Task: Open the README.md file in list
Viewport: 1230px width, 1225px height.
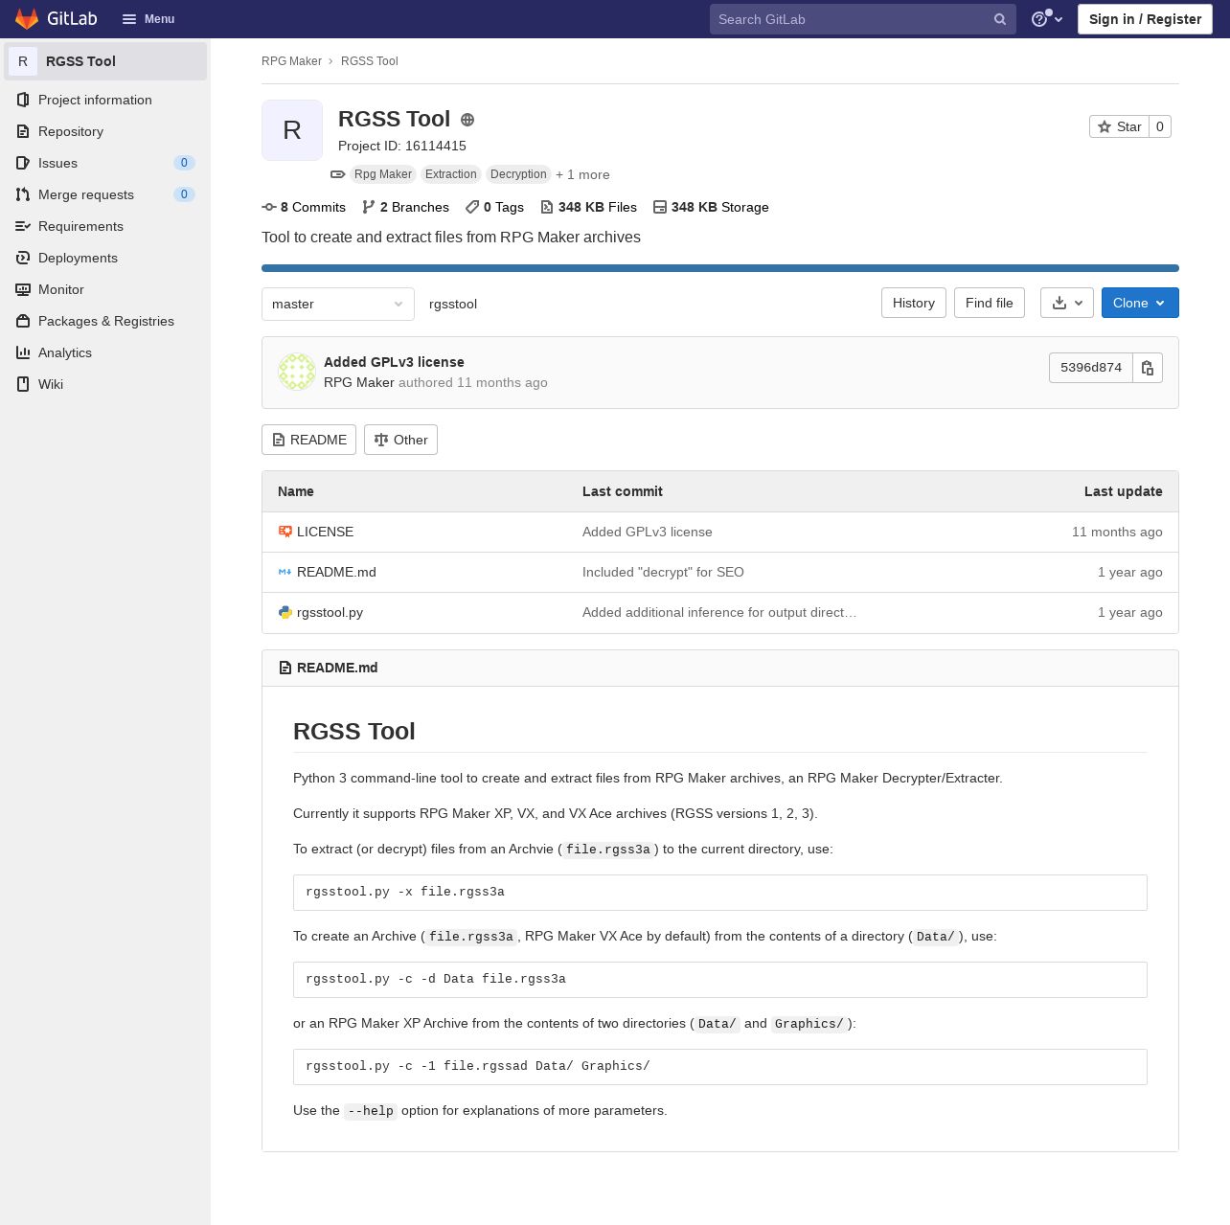Action: click(x=336, y=572)
